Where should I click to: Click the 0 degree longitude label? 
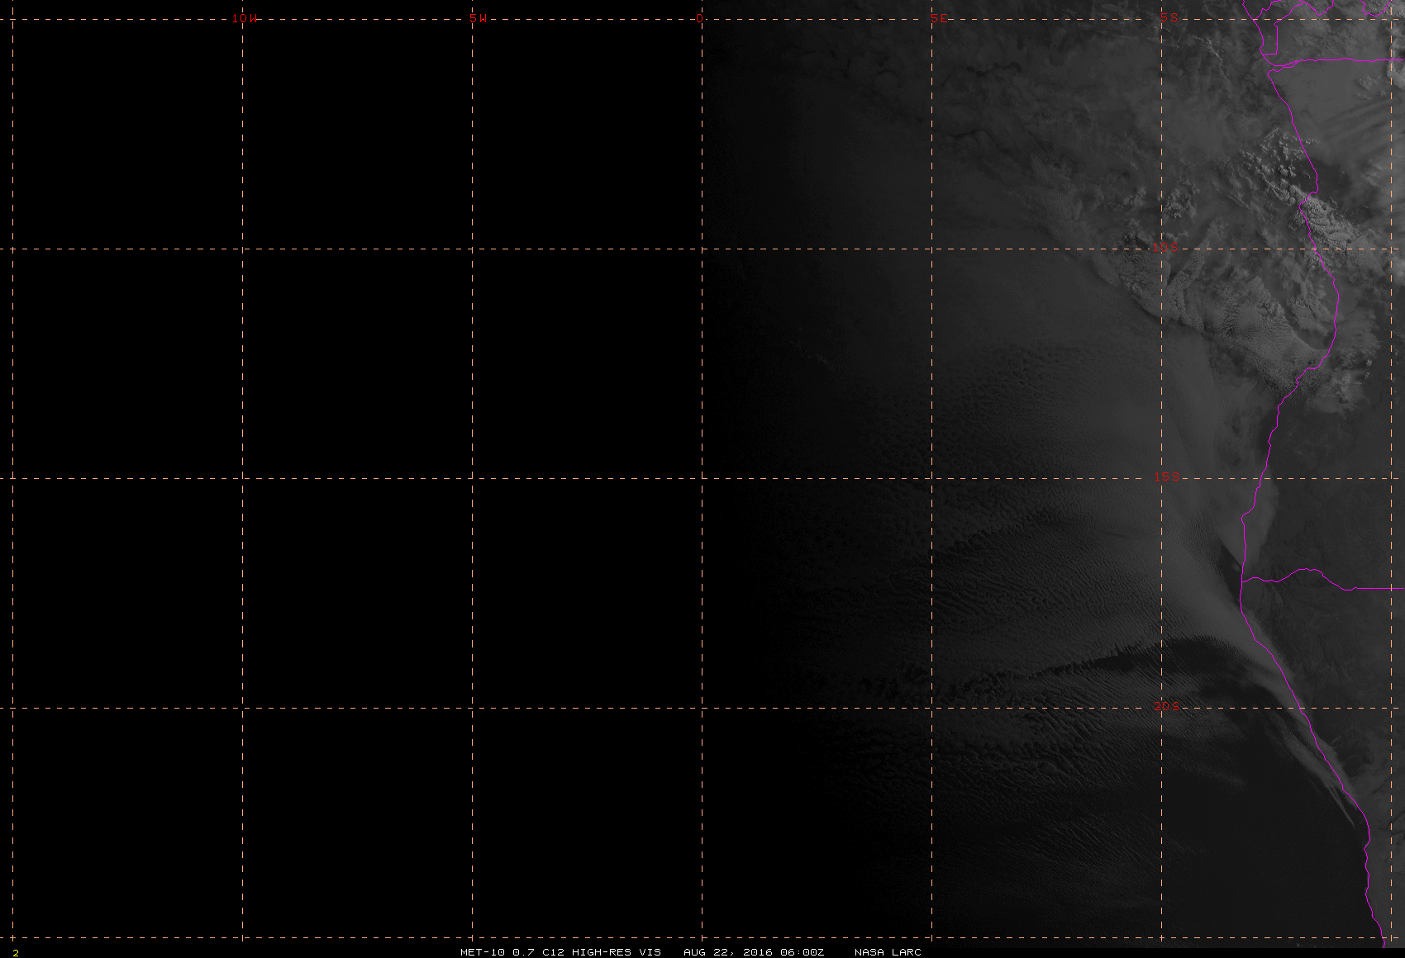click(x=700, y=18)
